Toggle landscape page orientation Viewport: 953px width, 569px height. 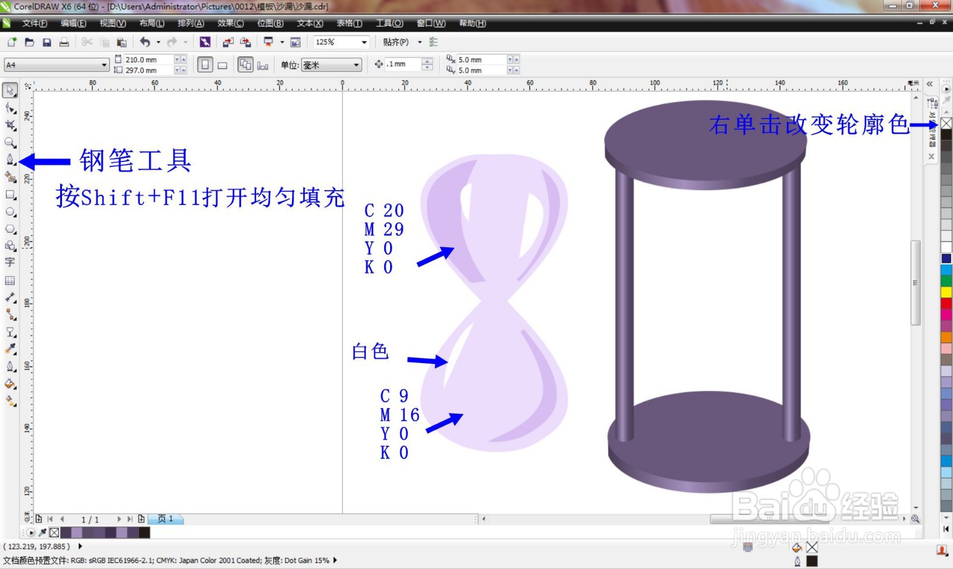pyautogui.click(x=223, y=64)
